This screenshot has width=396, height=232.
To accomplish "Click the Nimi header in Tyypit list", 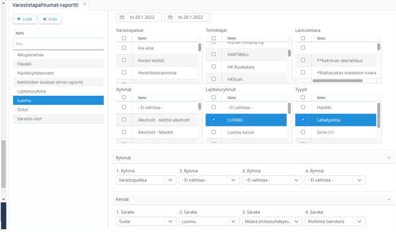I will pyautogui.click(x=322, y=97).
